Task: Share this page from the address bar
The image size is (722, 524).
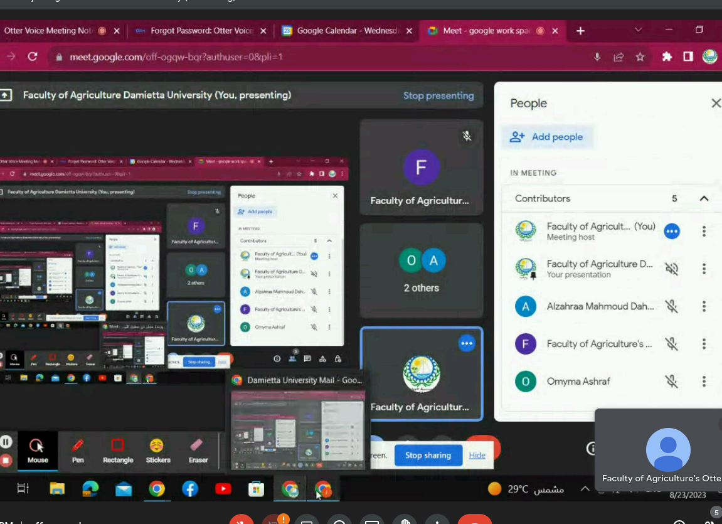Action: pos(618,56)
